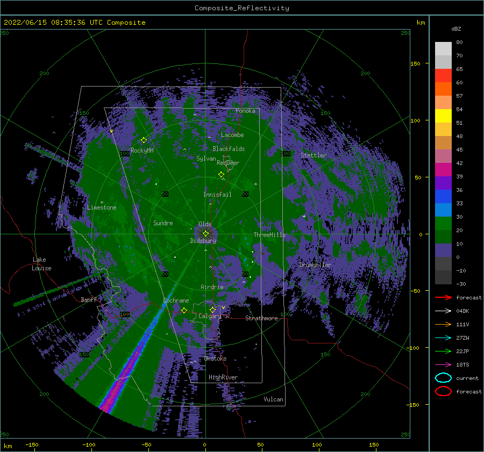
Task: Click the HighRiver town label
Action: 223,377
